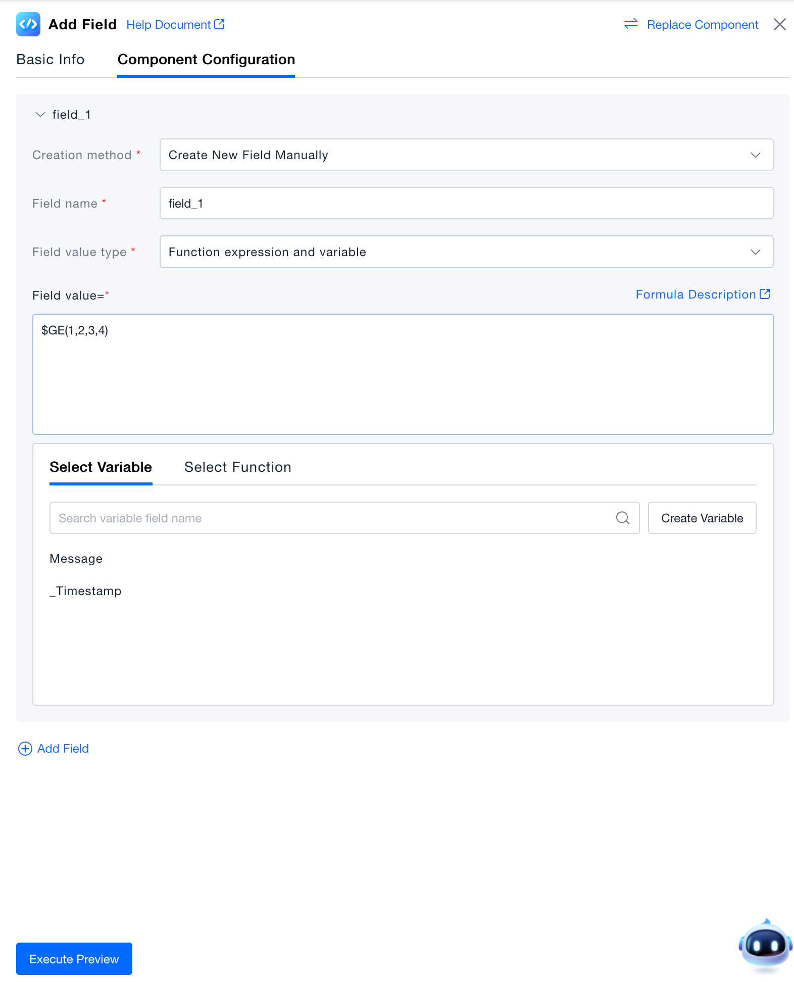Open the robot assistant chat icon
This screenshot has width=794, height=982.
765,945
